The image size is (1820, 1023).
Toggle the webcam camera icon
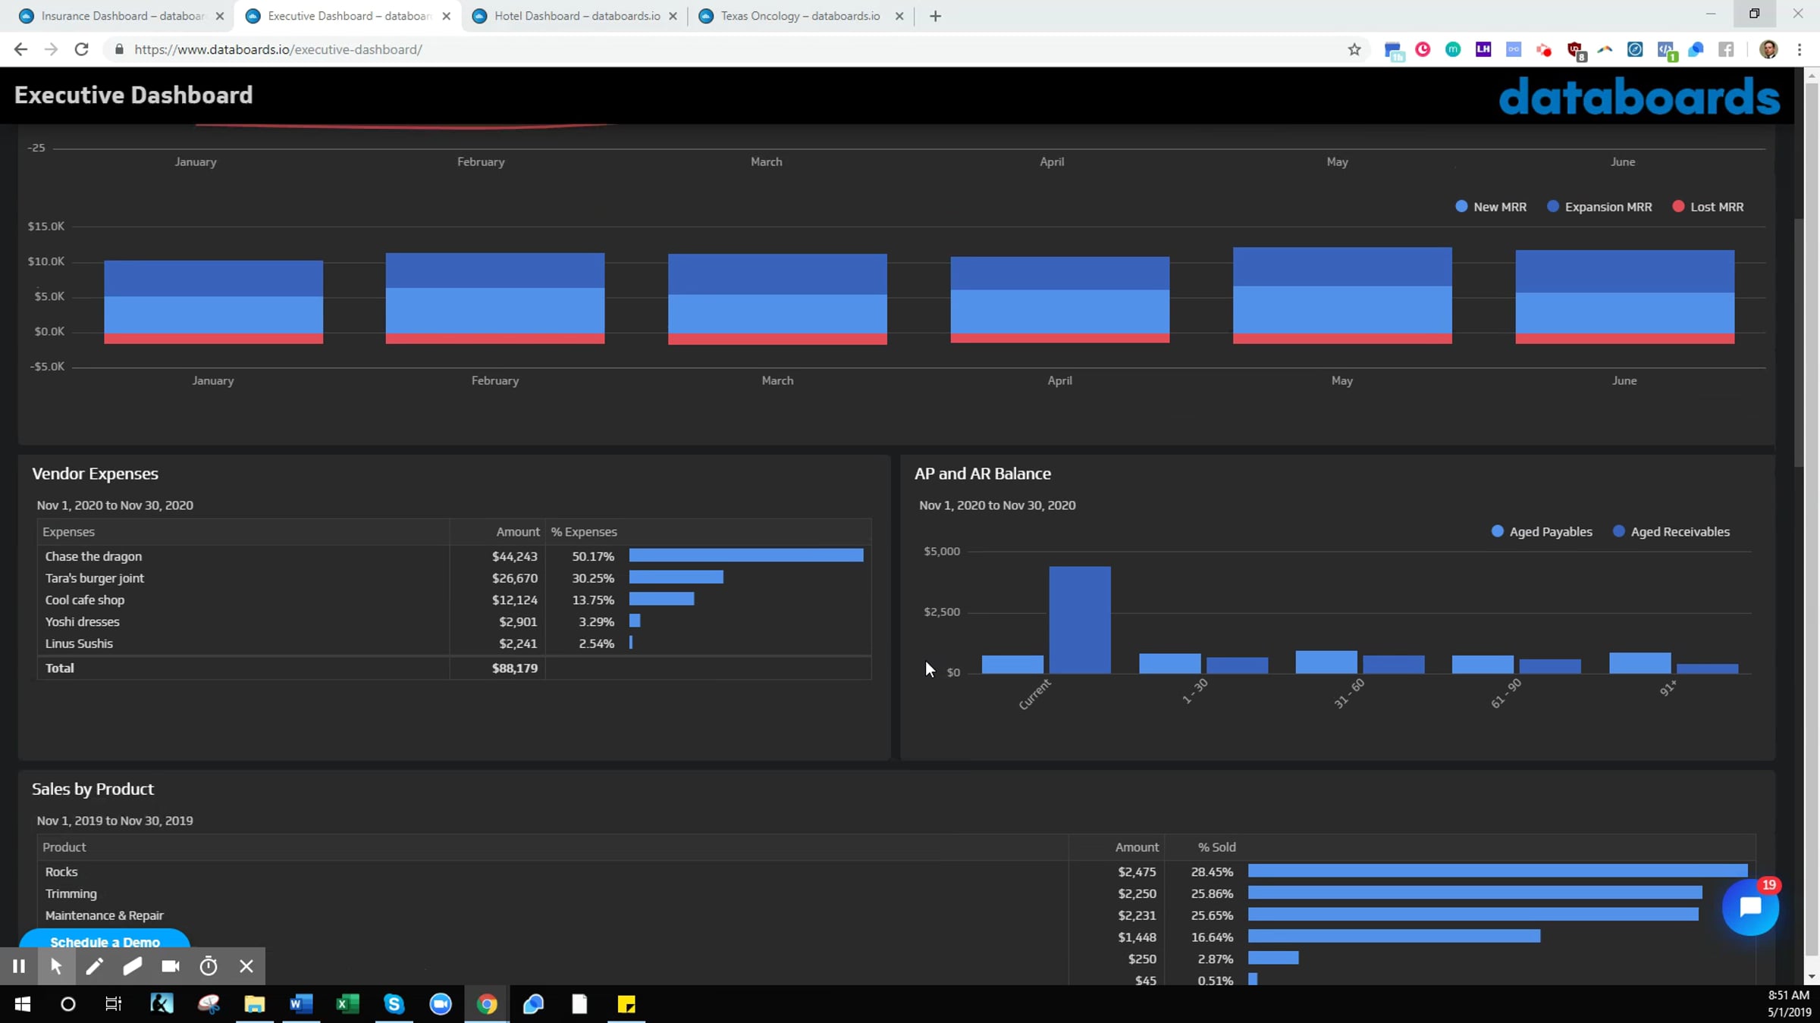coord(171,966)
